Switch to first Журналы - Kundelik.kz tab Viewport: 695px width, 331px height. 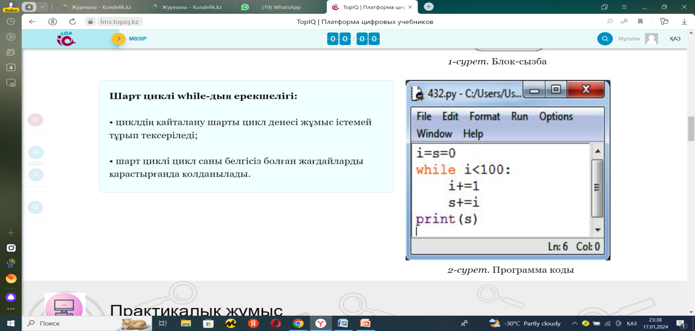click(102, 7)
